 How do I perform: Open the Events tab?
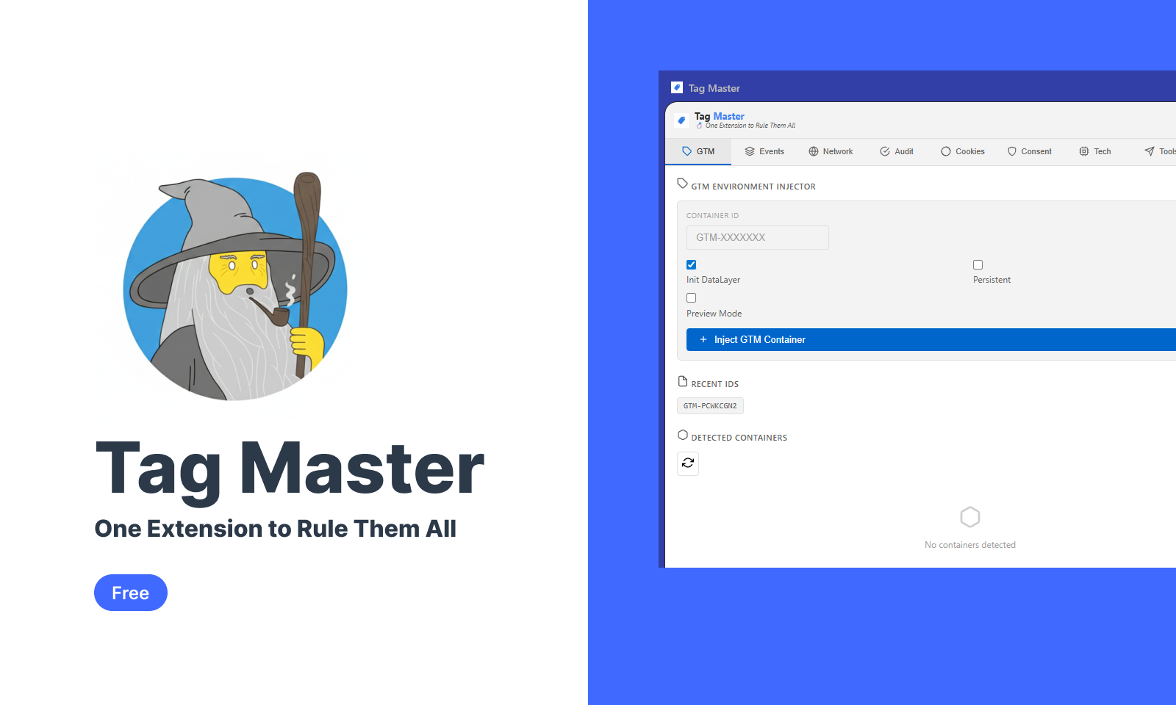point(764,151)
